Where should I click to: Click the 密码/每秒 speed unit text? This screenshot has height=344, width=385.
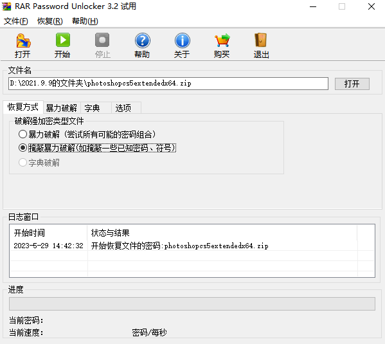pyautogui.click(x=149, y=332)
